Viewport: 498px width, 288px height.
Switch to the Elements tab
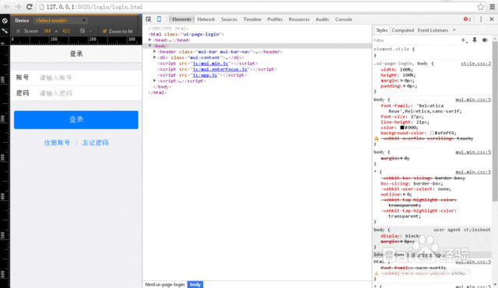[181, 19]
